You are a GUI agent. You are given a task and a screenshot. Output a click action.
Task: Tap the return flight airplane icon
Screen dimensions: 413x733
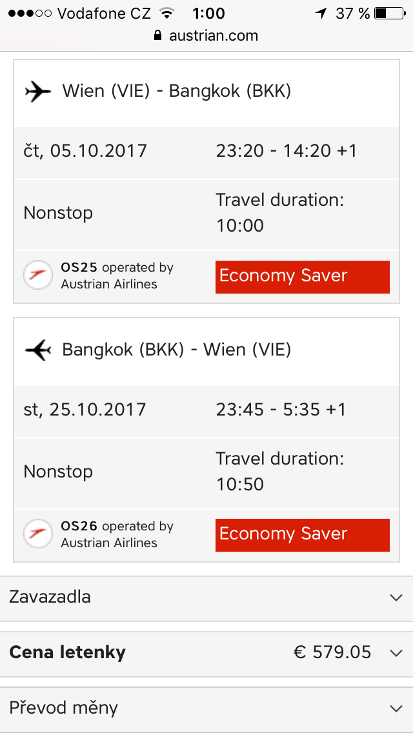click(38, 350)
